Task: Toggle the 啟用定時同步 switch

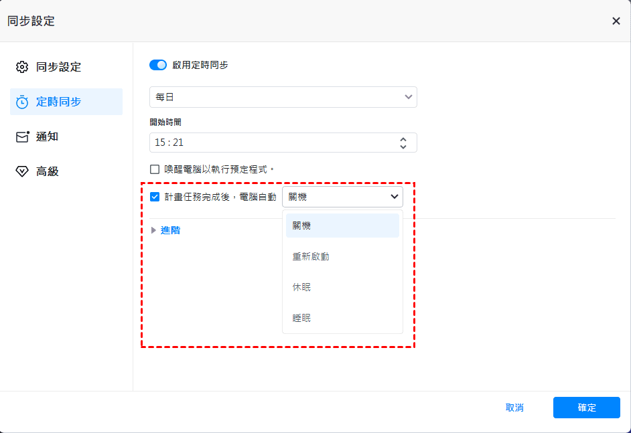Action: (x=158, y=65)
